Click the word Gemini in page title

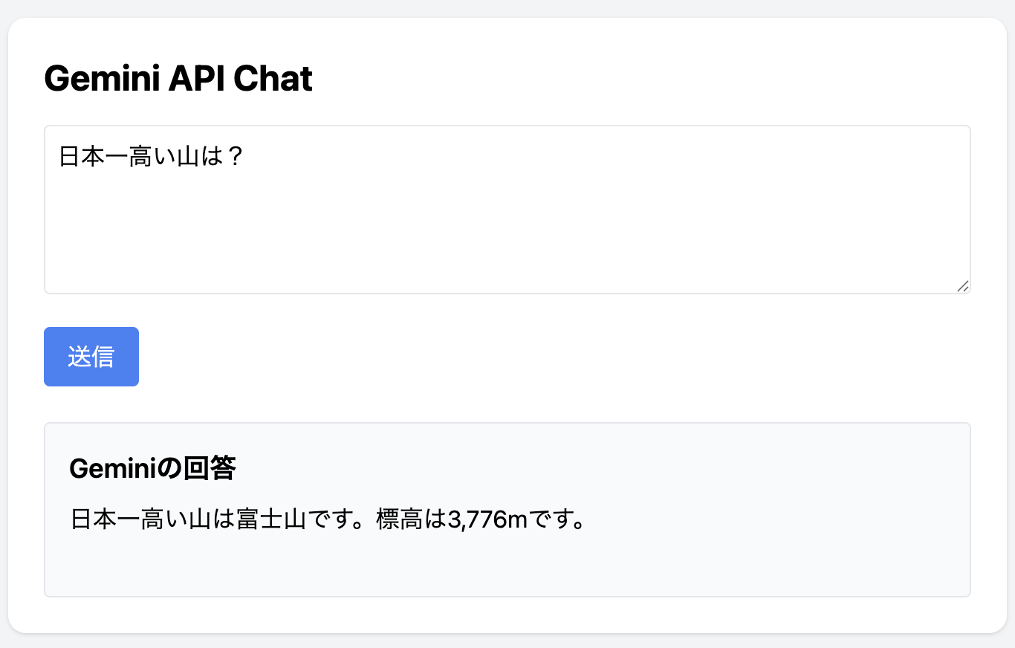click(x=102, y=79)
